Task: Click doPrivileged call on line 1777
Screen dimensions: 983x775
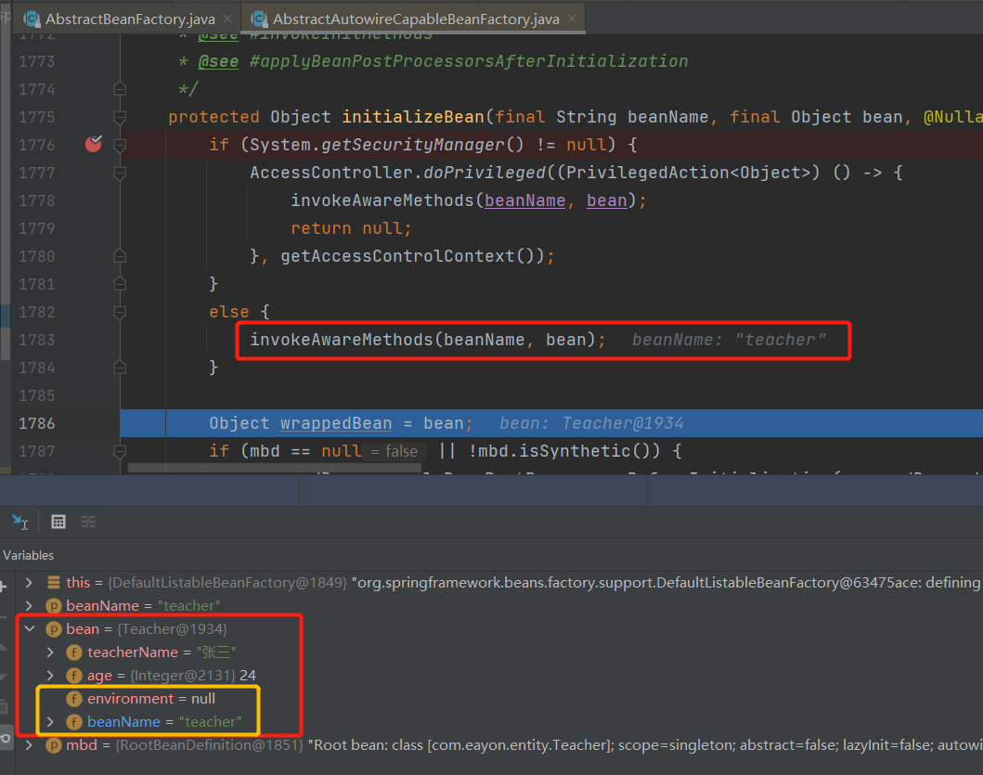Action: [484, 173]
